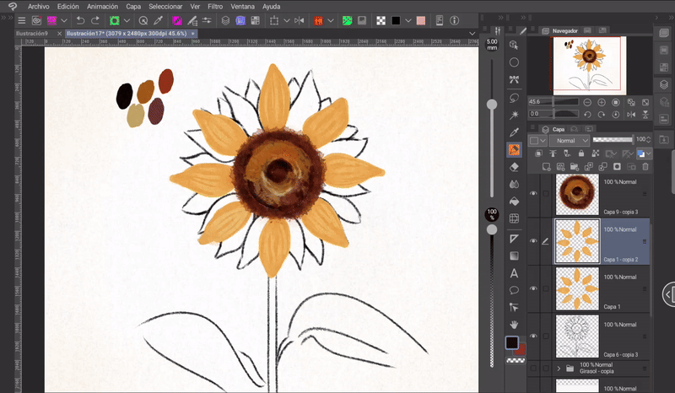The width and height of the screenshot is (675, 393).
Task: Select the Lasso selection tool
Action: point(514,97)
